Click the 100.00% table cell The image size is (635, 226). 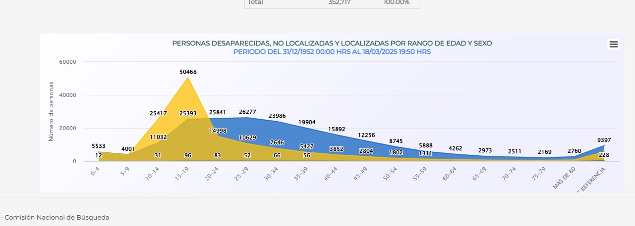point(396,3)
